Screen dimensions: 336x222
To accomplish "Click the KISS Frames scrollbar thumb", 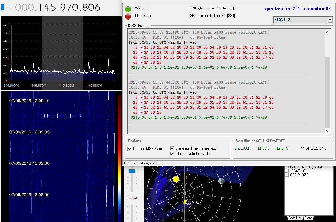I will click(327, 92).
